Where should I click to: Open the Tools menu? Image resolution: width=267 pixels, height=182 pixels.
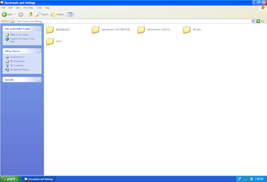39,7
